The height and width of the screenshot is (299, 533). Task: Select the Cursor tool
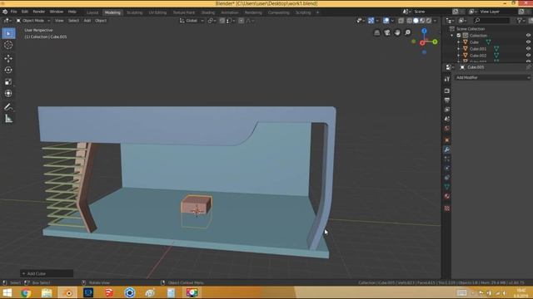pyautogui.click(x=8, y=45)
